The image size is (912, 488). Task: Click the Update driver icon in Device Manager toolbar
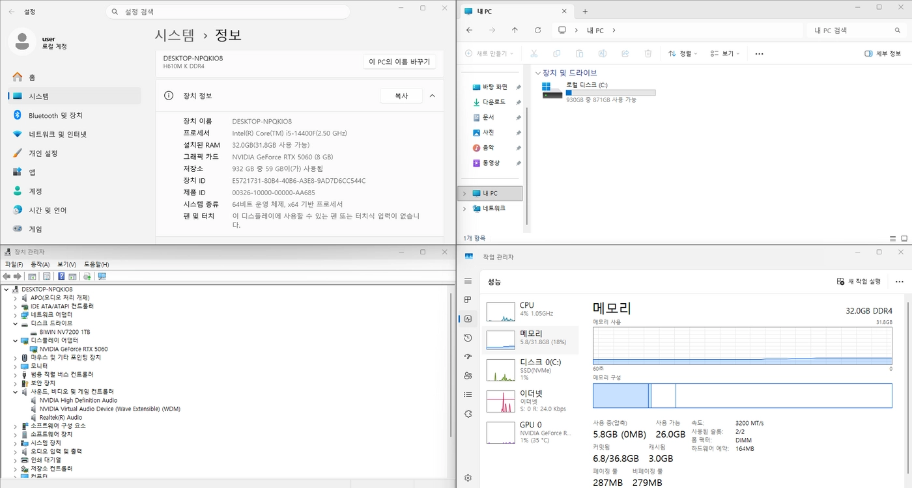point(87,277)
